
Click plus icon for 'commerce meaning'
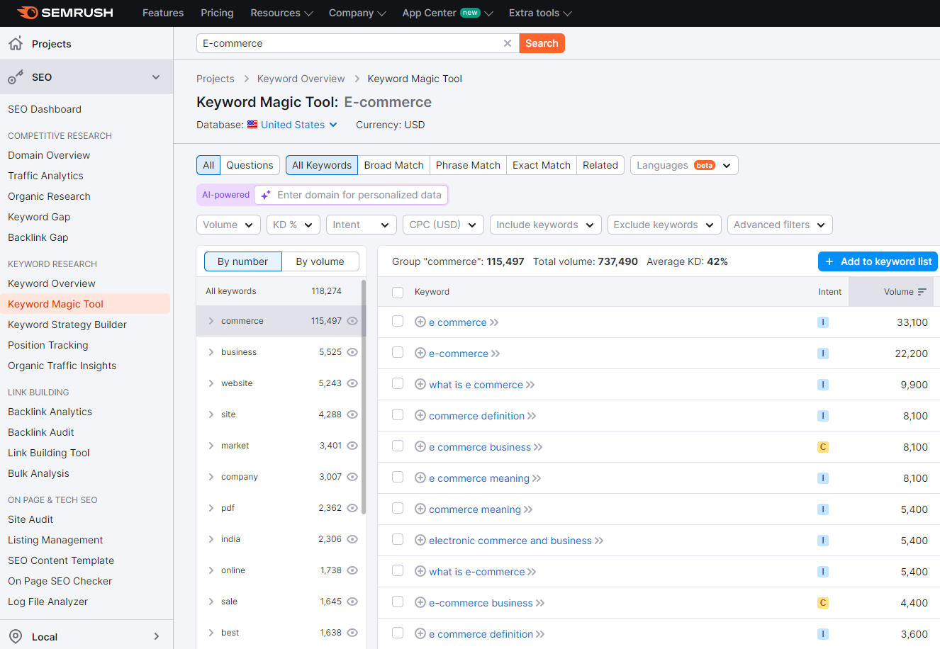click(x=420, y=509)
